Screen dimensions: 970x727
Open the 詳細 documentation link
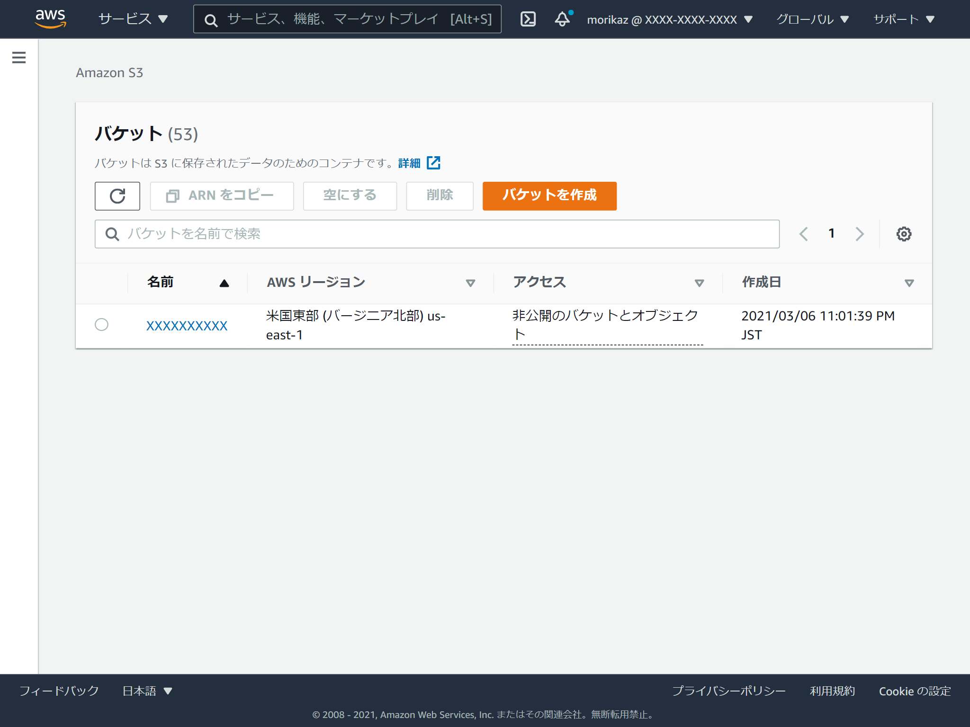pos(408,162)
